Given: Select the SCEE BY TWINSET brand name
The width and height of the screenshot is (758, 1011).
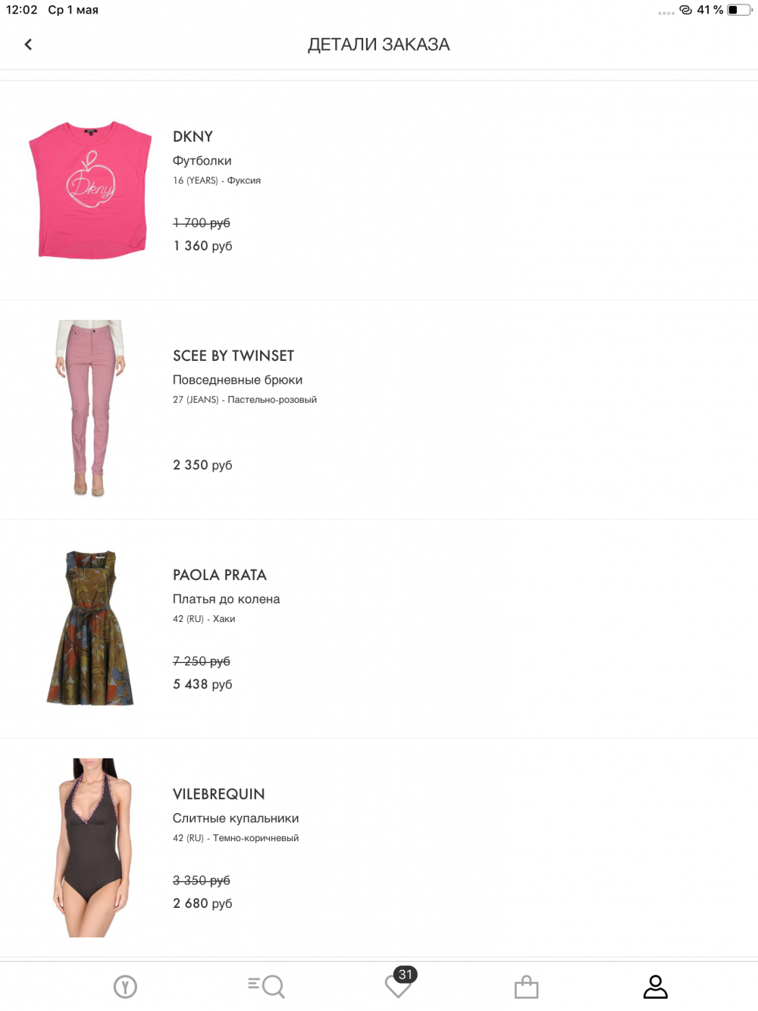Looking at the screenshot, I should point(233,356).
